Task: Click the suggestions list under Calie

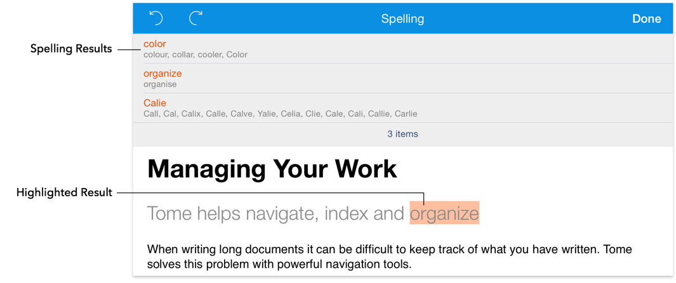Action: click(280, 114)
